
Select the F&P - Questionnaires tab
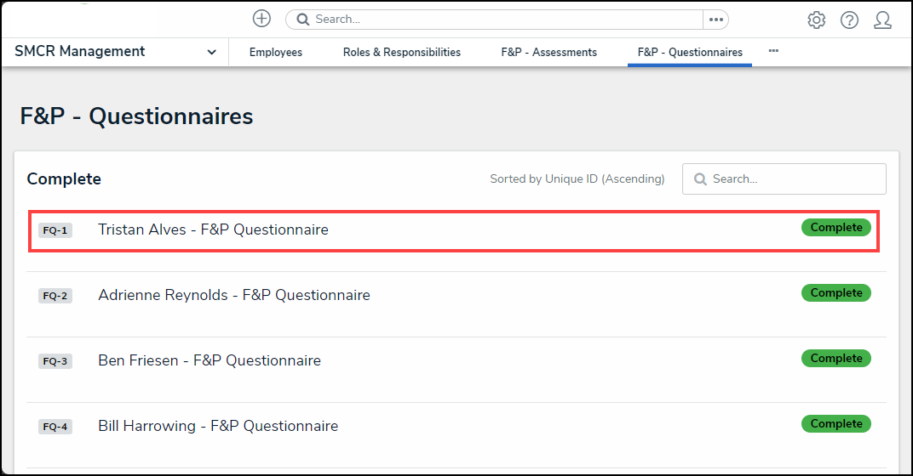[690, 53]
